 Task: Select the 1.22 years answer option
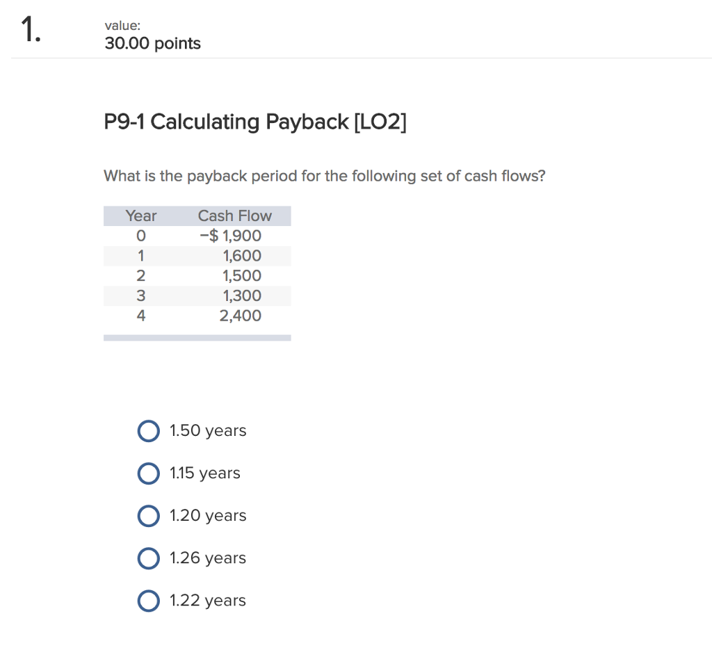click(149, 601)
